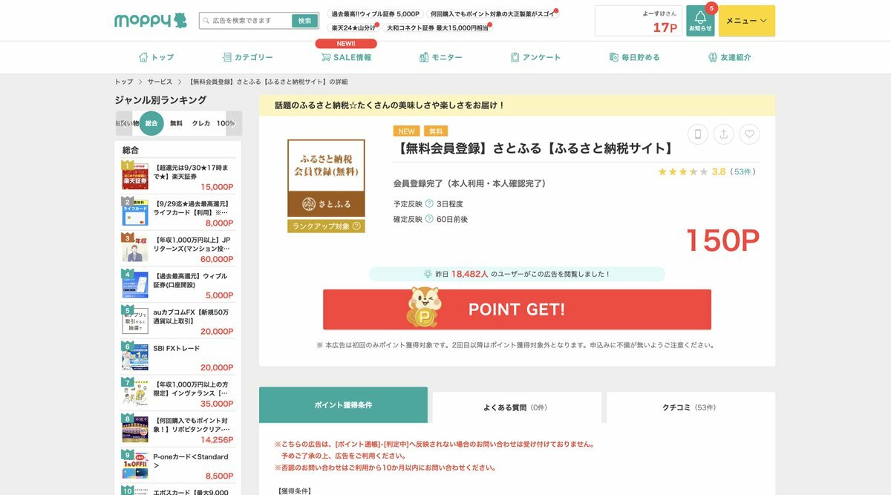
Task: Select the 総合 ranking filter
Action: pyautogui.click(x=151, y=123)
